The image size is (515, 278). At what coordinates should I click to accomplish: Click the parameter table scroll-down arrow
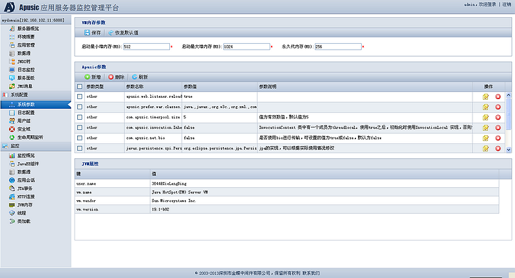(509, 150)
